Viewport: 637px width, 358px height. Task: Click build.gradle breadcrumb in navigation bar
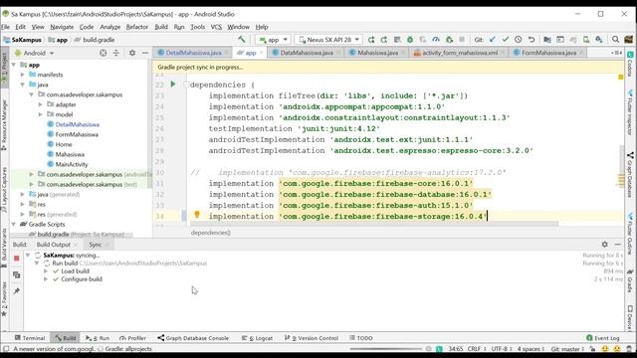[96, 40]
